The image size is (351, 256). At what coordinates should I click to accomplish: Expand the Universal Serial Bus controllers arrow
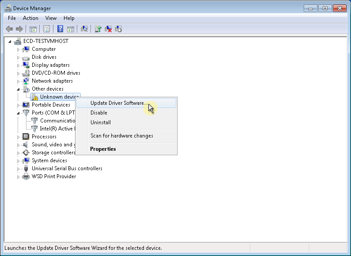click(x=19, y=169)
